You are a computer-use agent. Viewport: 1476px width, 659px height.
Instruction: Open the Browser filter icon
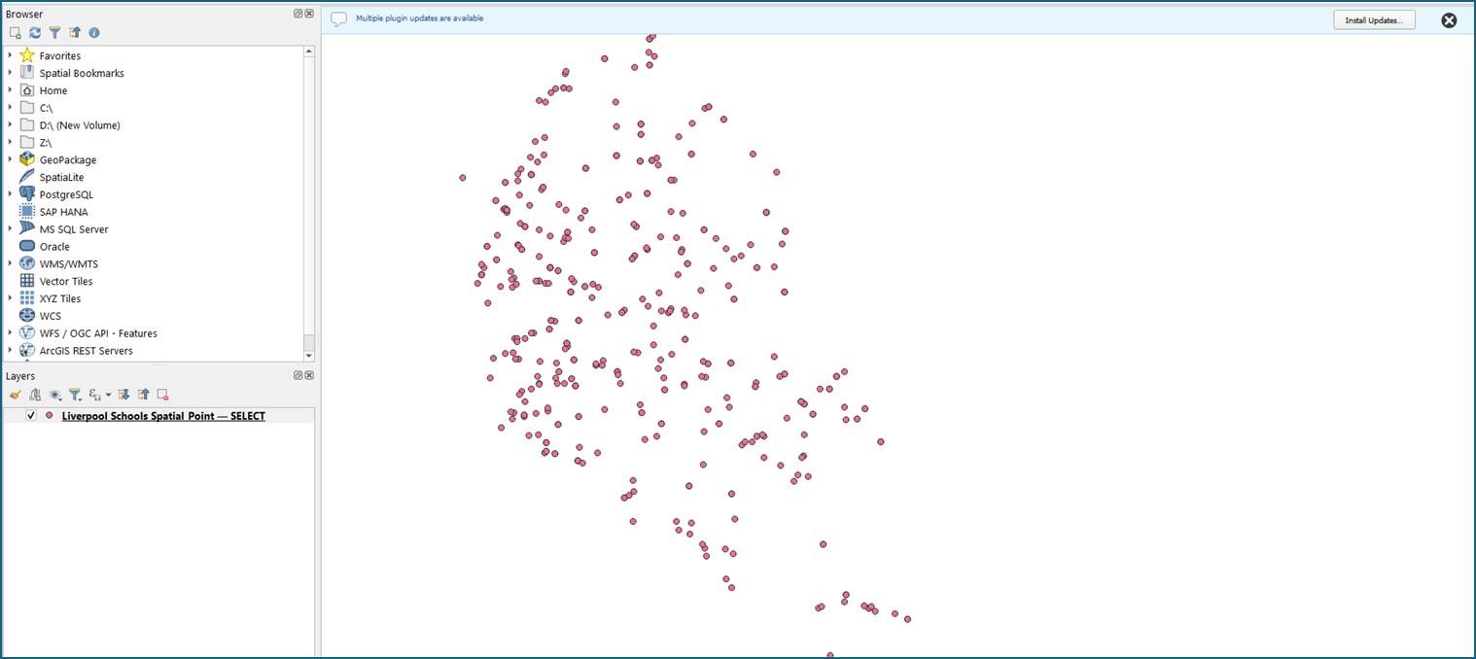tap(54, 33)
